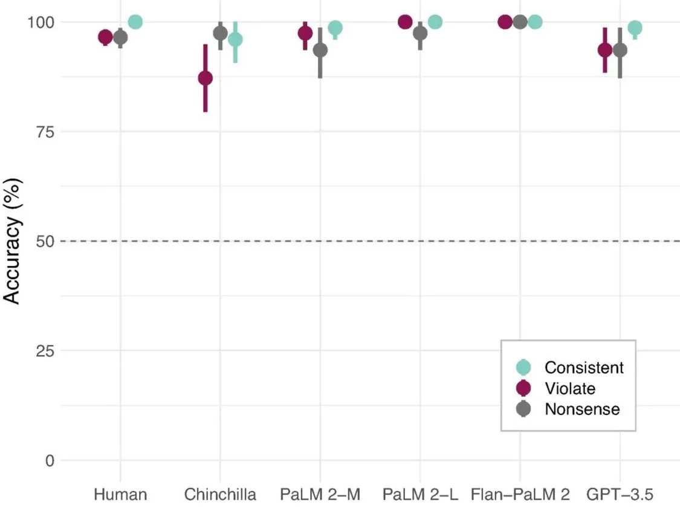680x508 pixels.
Task: Click Flan-PaLM 2's maroon Violate point
Action: click(505, 22)
